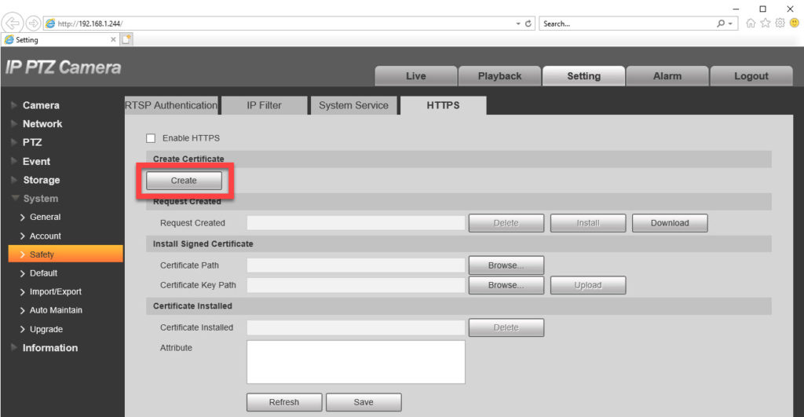Click the Create certificate button

pyautogui.click(x=184, y=181)
